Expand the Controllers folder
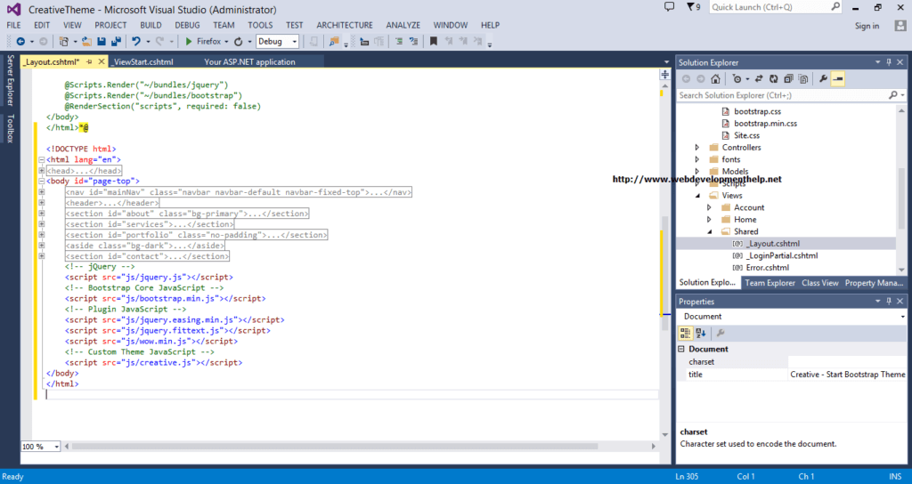This screenshot has width=912, height=484. point(696,148)
